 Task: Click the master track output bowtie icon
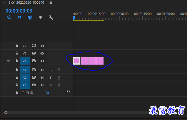point(69,92)
